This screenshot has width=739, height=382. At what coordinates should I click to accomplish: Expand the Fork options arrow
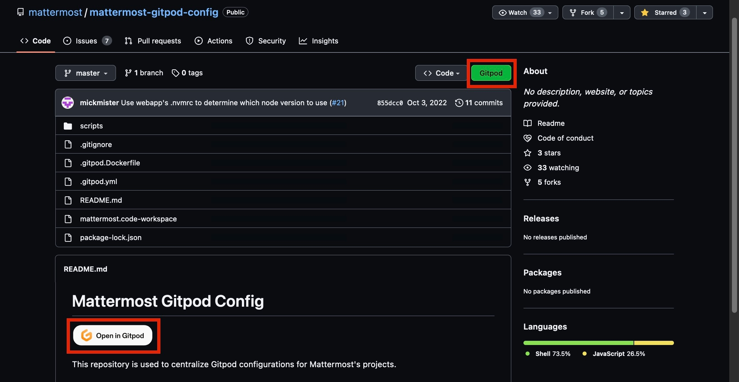coord(622,12)
